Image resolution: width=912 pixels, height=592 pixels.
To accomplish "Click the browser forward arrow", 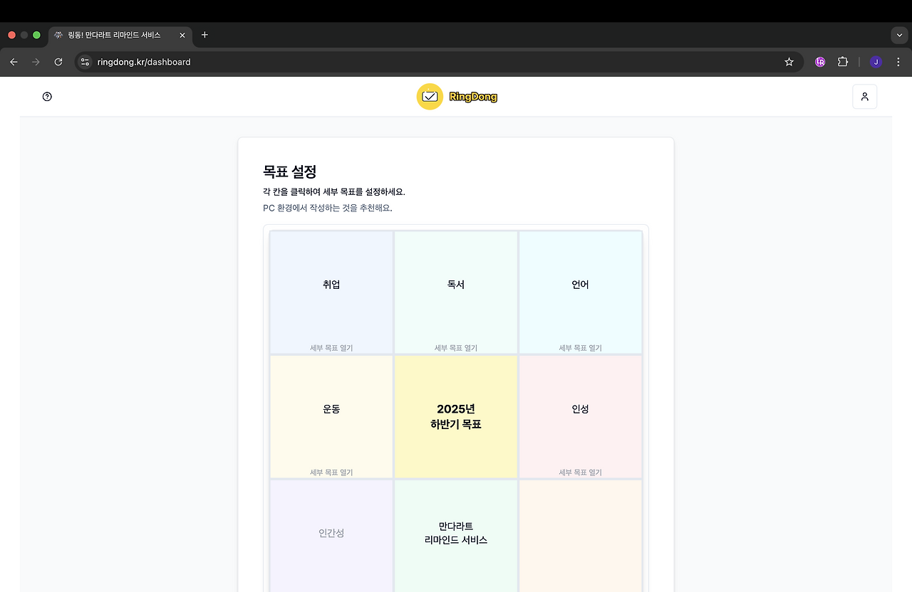I will click(36, 62).
